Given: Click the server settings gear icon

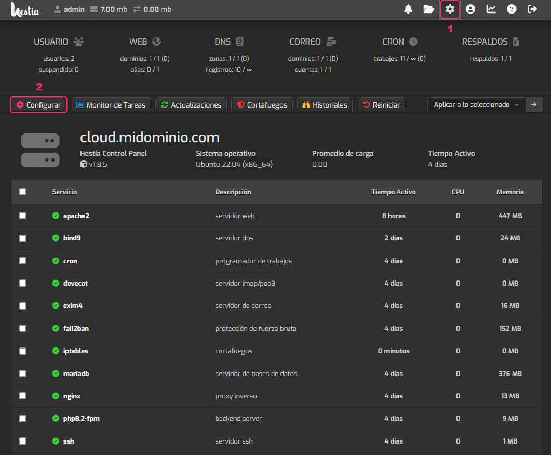Looking at the screenshot, I should pos(450,9).
